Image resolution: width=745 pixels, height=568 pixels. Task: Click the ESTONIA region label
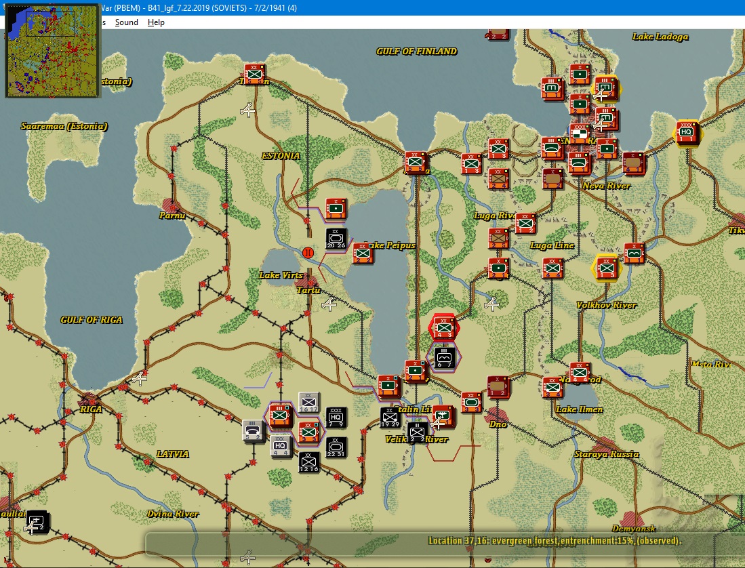pyautogui.click(x=281, y=156)
